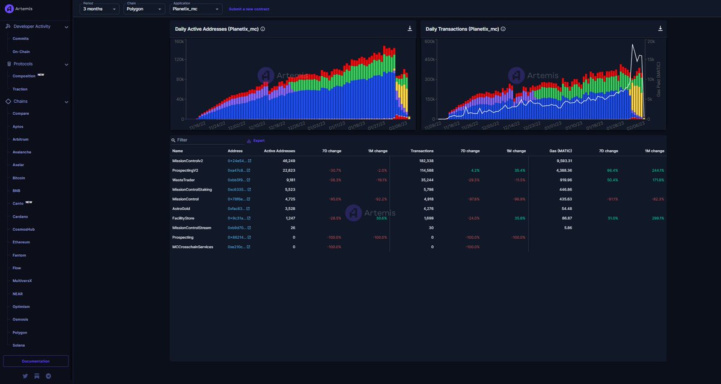Open the Period dropdown
Screen dimensions: 721x384
pos(99,8)
